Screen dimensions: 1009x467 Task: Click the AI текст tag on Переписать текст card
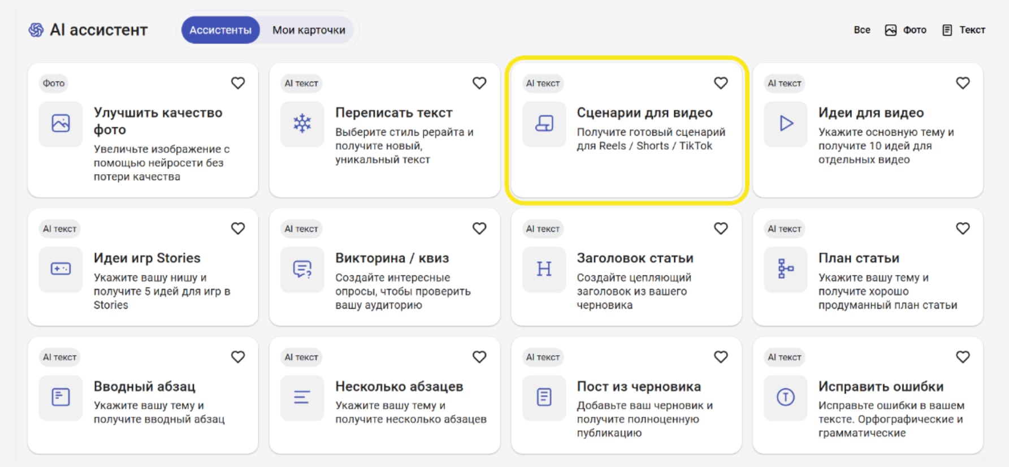click(301, 83)
